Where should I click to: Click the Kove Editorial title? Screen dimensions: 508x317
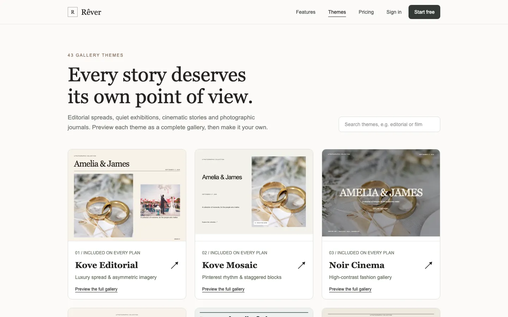pyautogui.click(x=107, y=265)
